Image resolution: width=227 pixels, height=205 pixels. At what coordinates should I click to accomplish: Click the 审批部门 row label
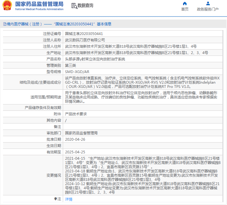(54, 133)
